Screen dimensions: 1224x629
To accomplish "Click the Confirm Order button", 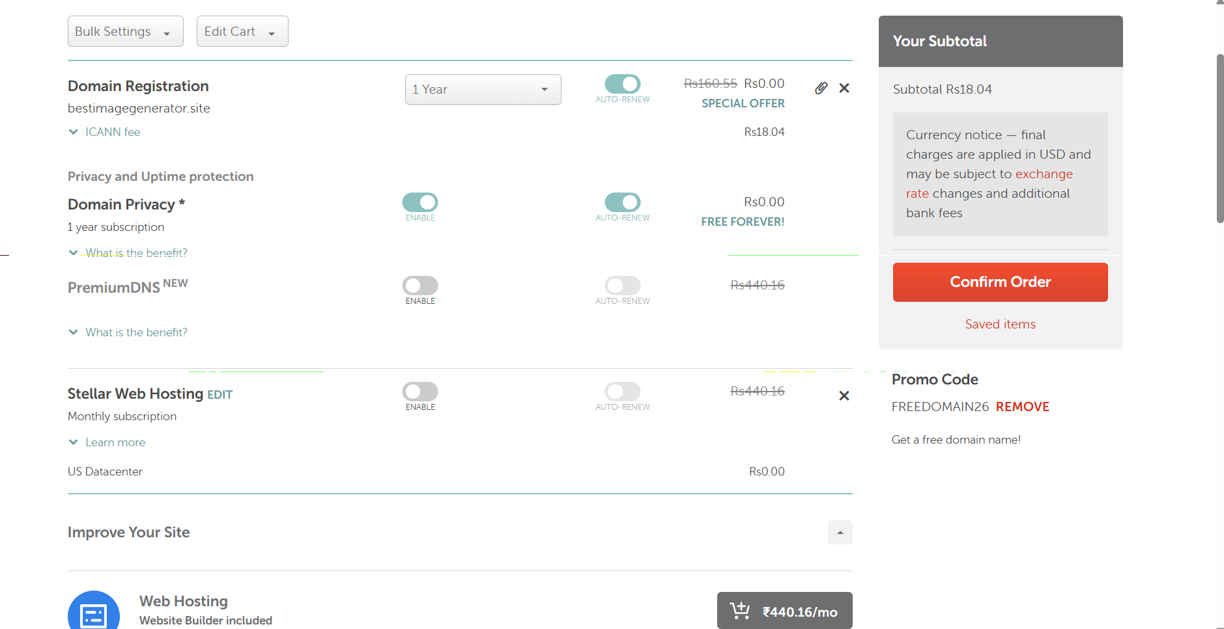I will pos(1000,282).
